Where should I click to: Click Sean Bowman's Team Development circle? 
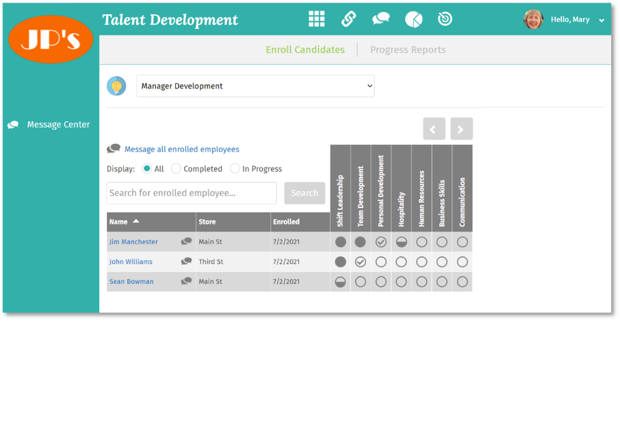360,282
